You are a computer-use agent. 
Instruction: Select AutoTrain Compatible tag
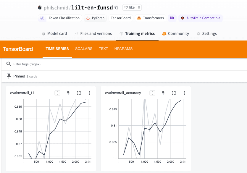pyautogui.click(x=200, y=18)
